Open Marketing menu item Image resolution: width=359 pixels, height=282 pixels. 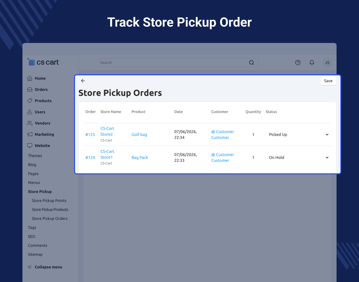point(45,134)
